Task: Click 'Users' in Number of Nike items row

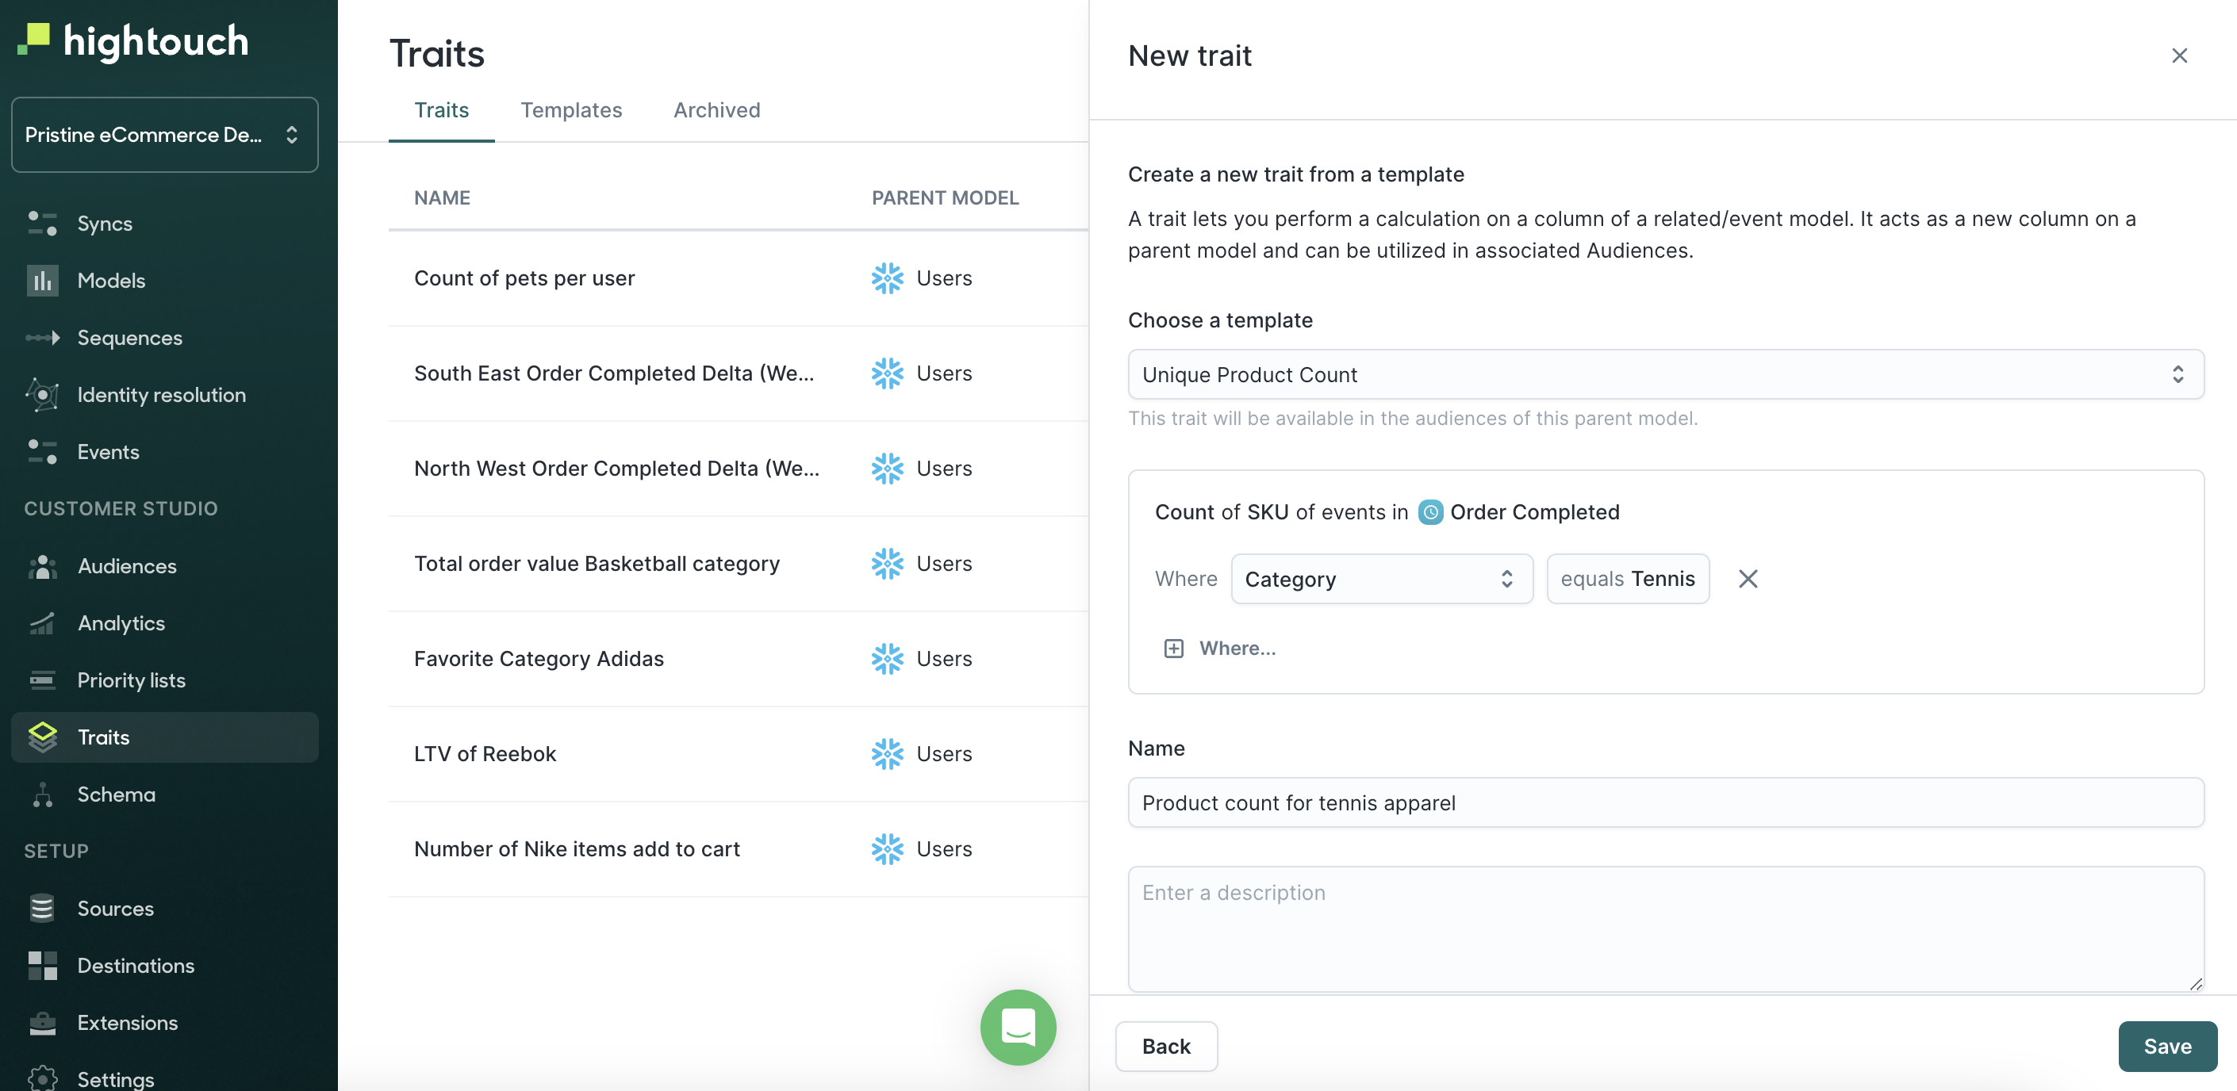Action: click(x=944, y=849)
